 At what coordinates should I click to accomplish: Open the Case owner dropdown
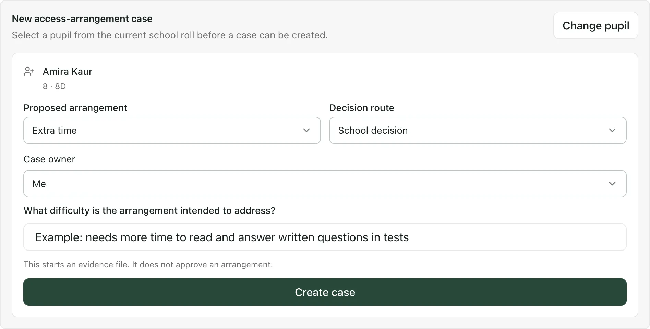pos(325,184)
